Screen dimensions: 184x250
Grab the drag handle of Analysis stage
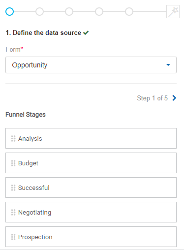click(13, 139)
